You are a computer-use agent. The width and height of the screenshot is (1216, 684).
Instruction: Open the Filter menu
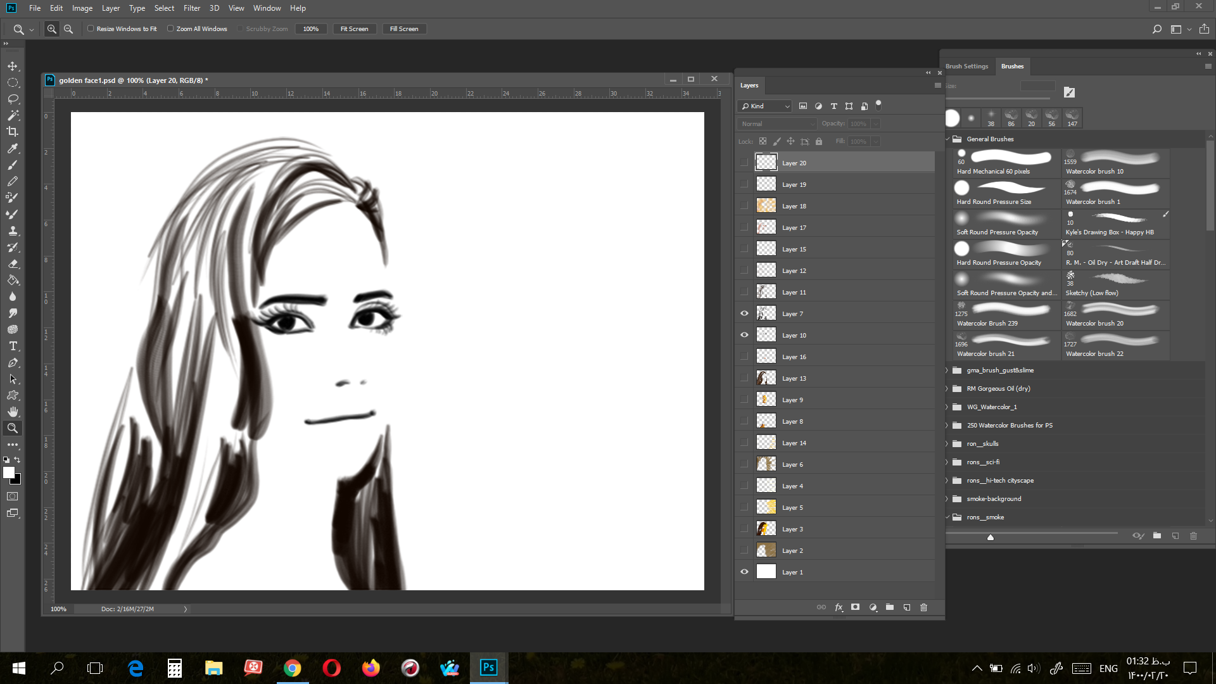tap(192, 8)
